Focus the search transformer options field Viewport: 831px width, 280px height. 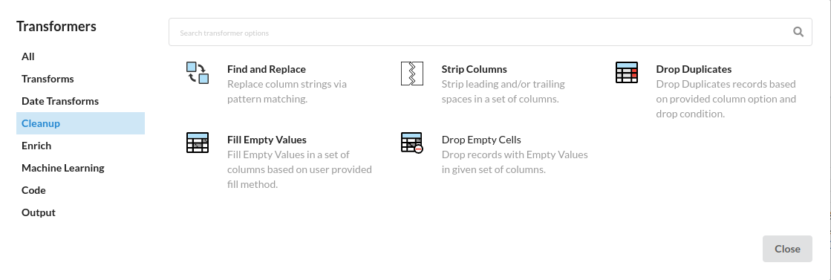click(x=490, y=32)
